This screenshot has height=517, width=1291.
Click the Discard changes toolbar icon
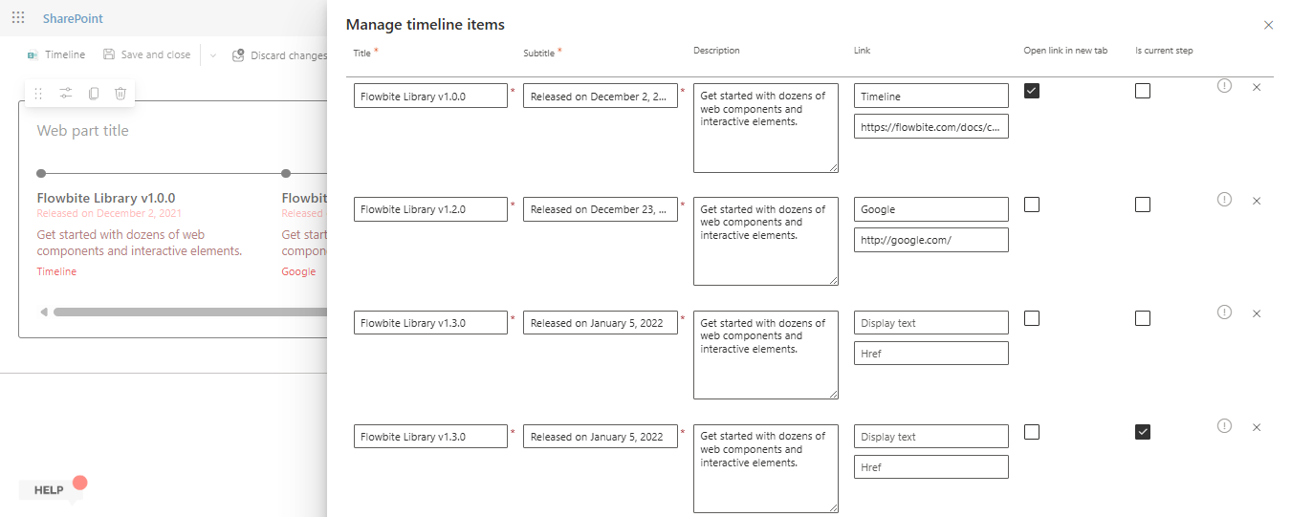239,55
